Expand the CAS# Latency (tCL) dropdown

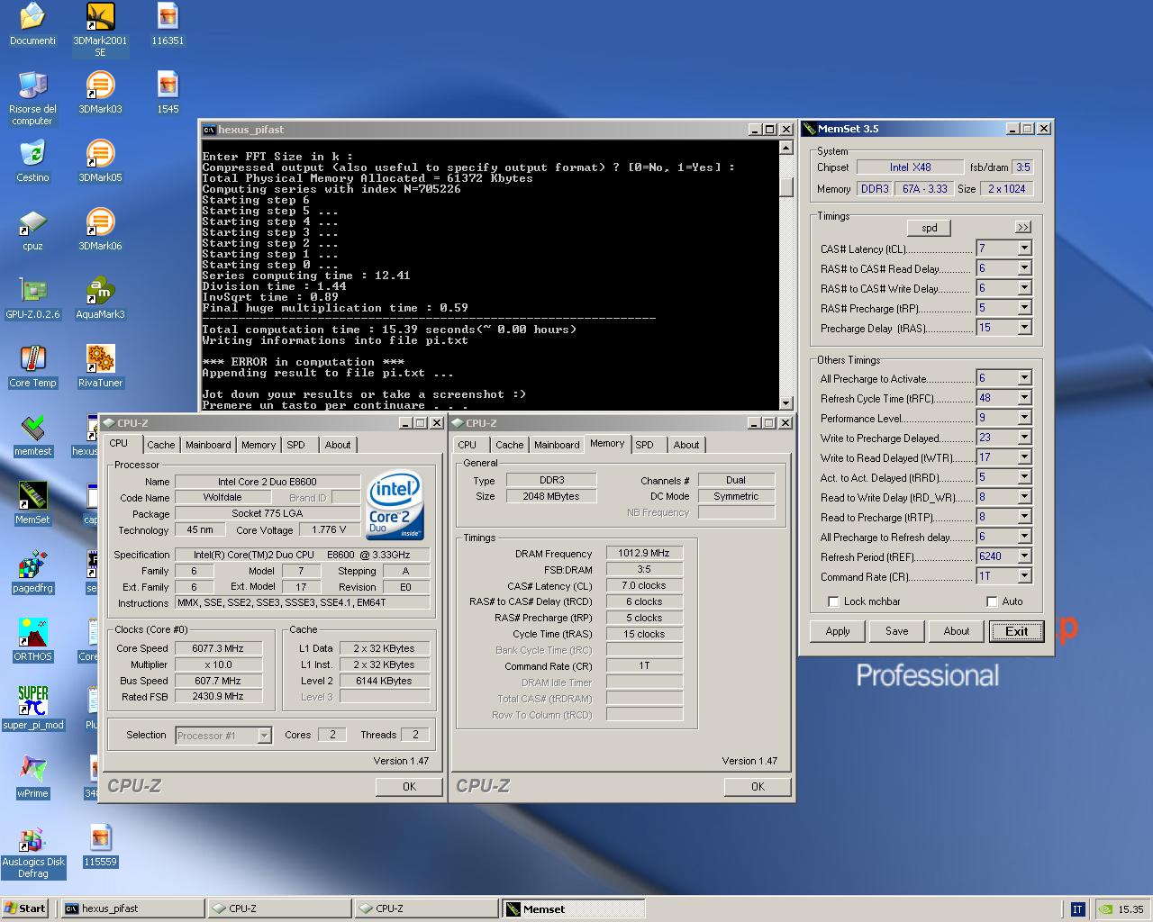[1024, 249]
